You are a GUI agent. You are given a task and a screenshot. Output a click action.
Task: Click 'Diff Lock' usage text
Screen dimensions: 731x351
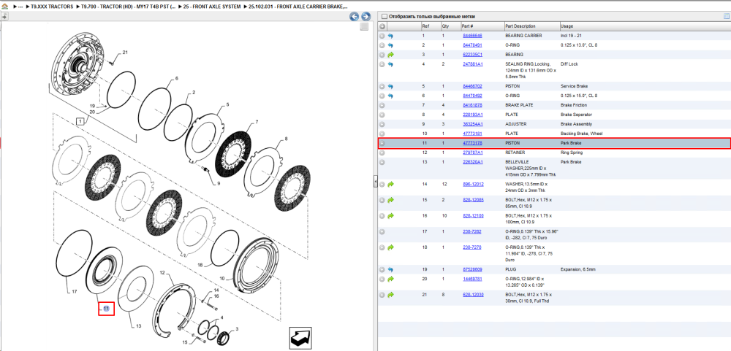coord(569,64)
